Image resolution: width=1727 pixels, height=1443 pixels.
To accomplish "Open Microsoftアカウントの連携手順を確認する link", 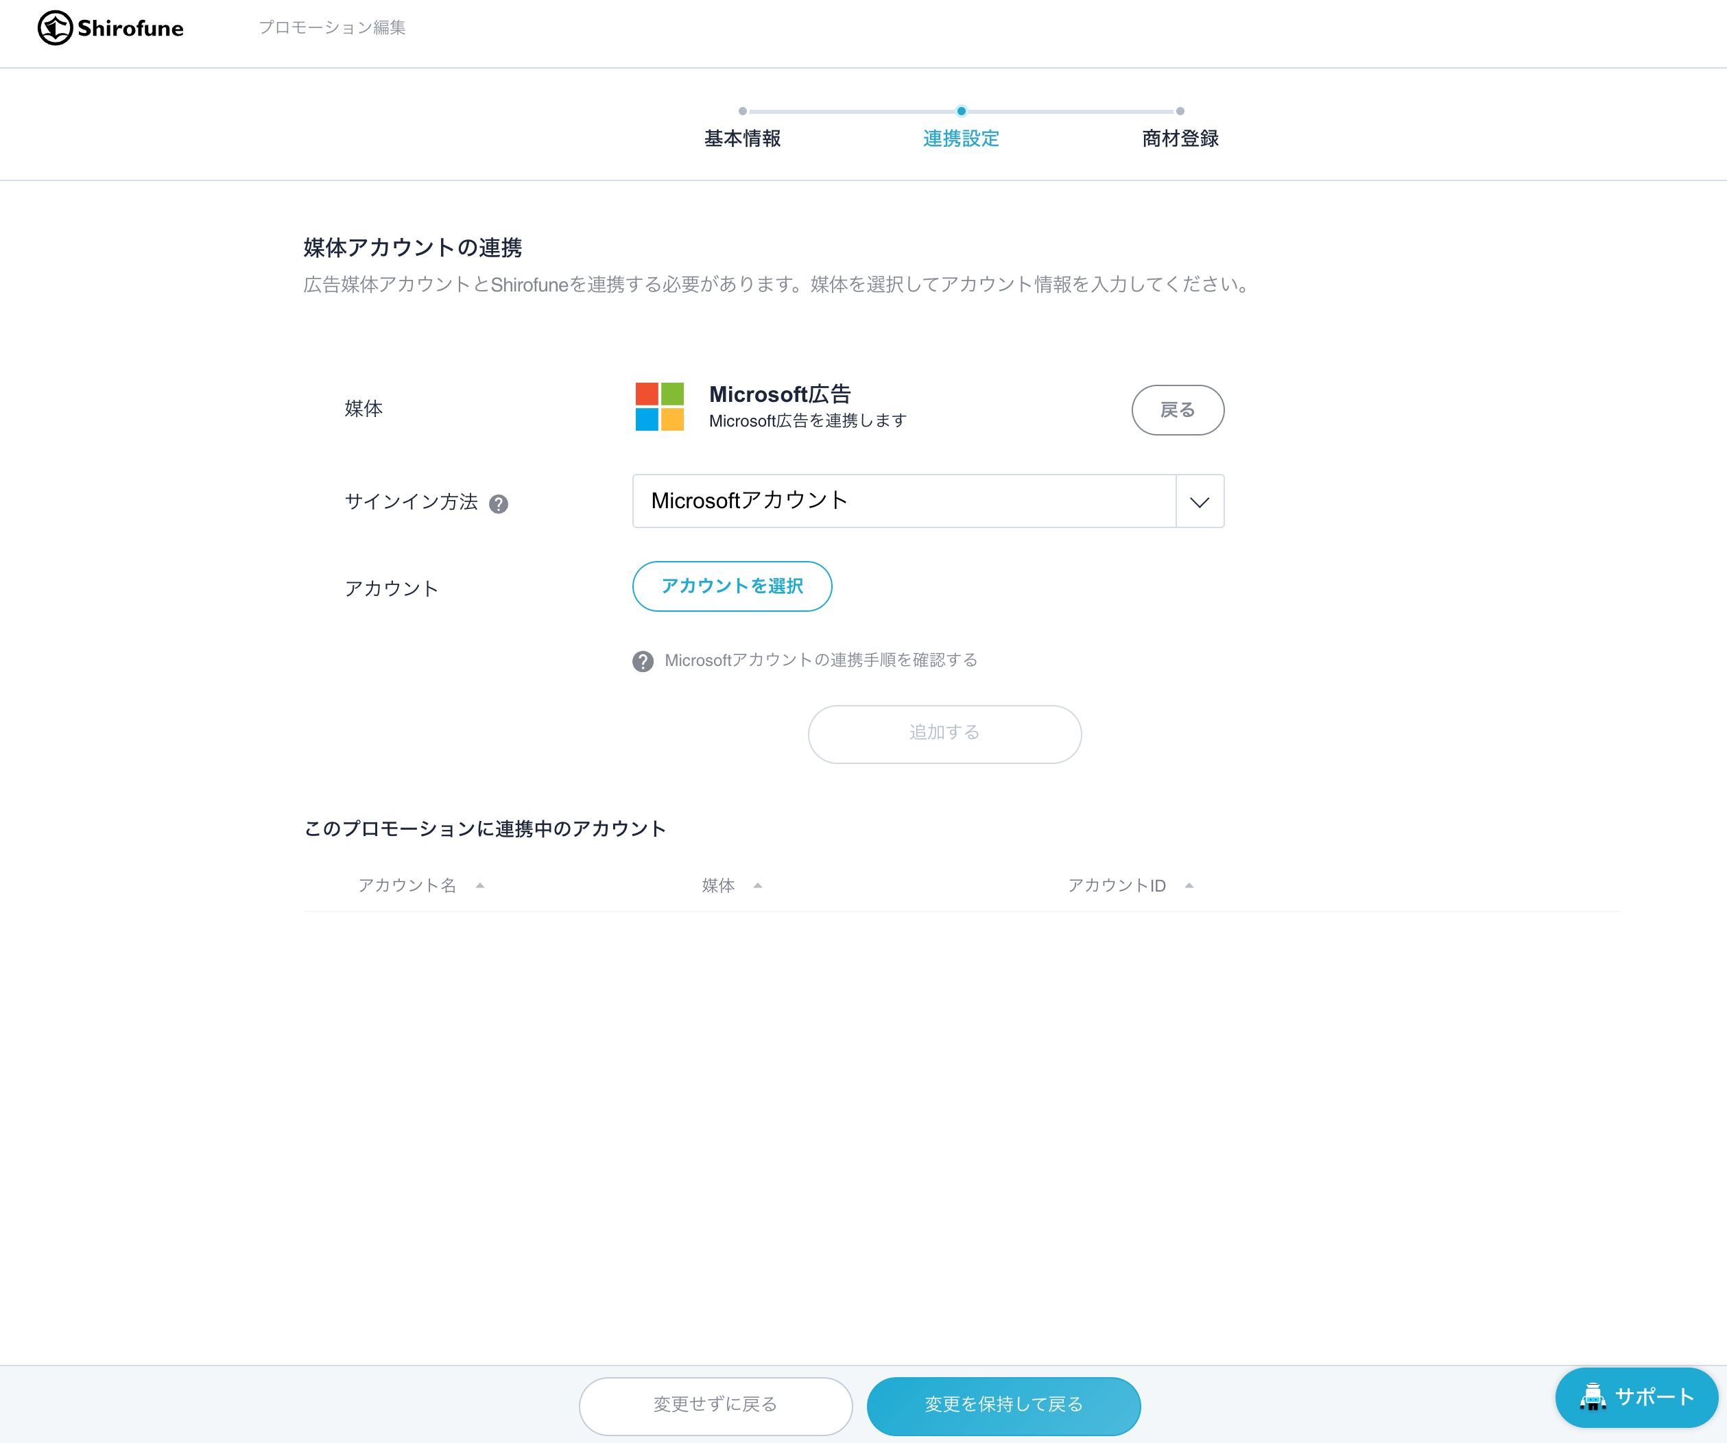I will click(821, 660).
